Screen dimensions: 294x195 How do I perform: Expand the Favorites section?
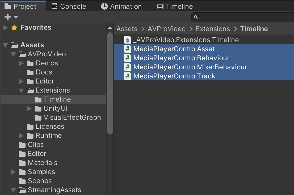5,28
